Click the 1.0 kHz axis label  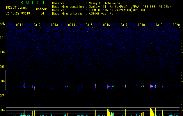click(x=2, y=52)
